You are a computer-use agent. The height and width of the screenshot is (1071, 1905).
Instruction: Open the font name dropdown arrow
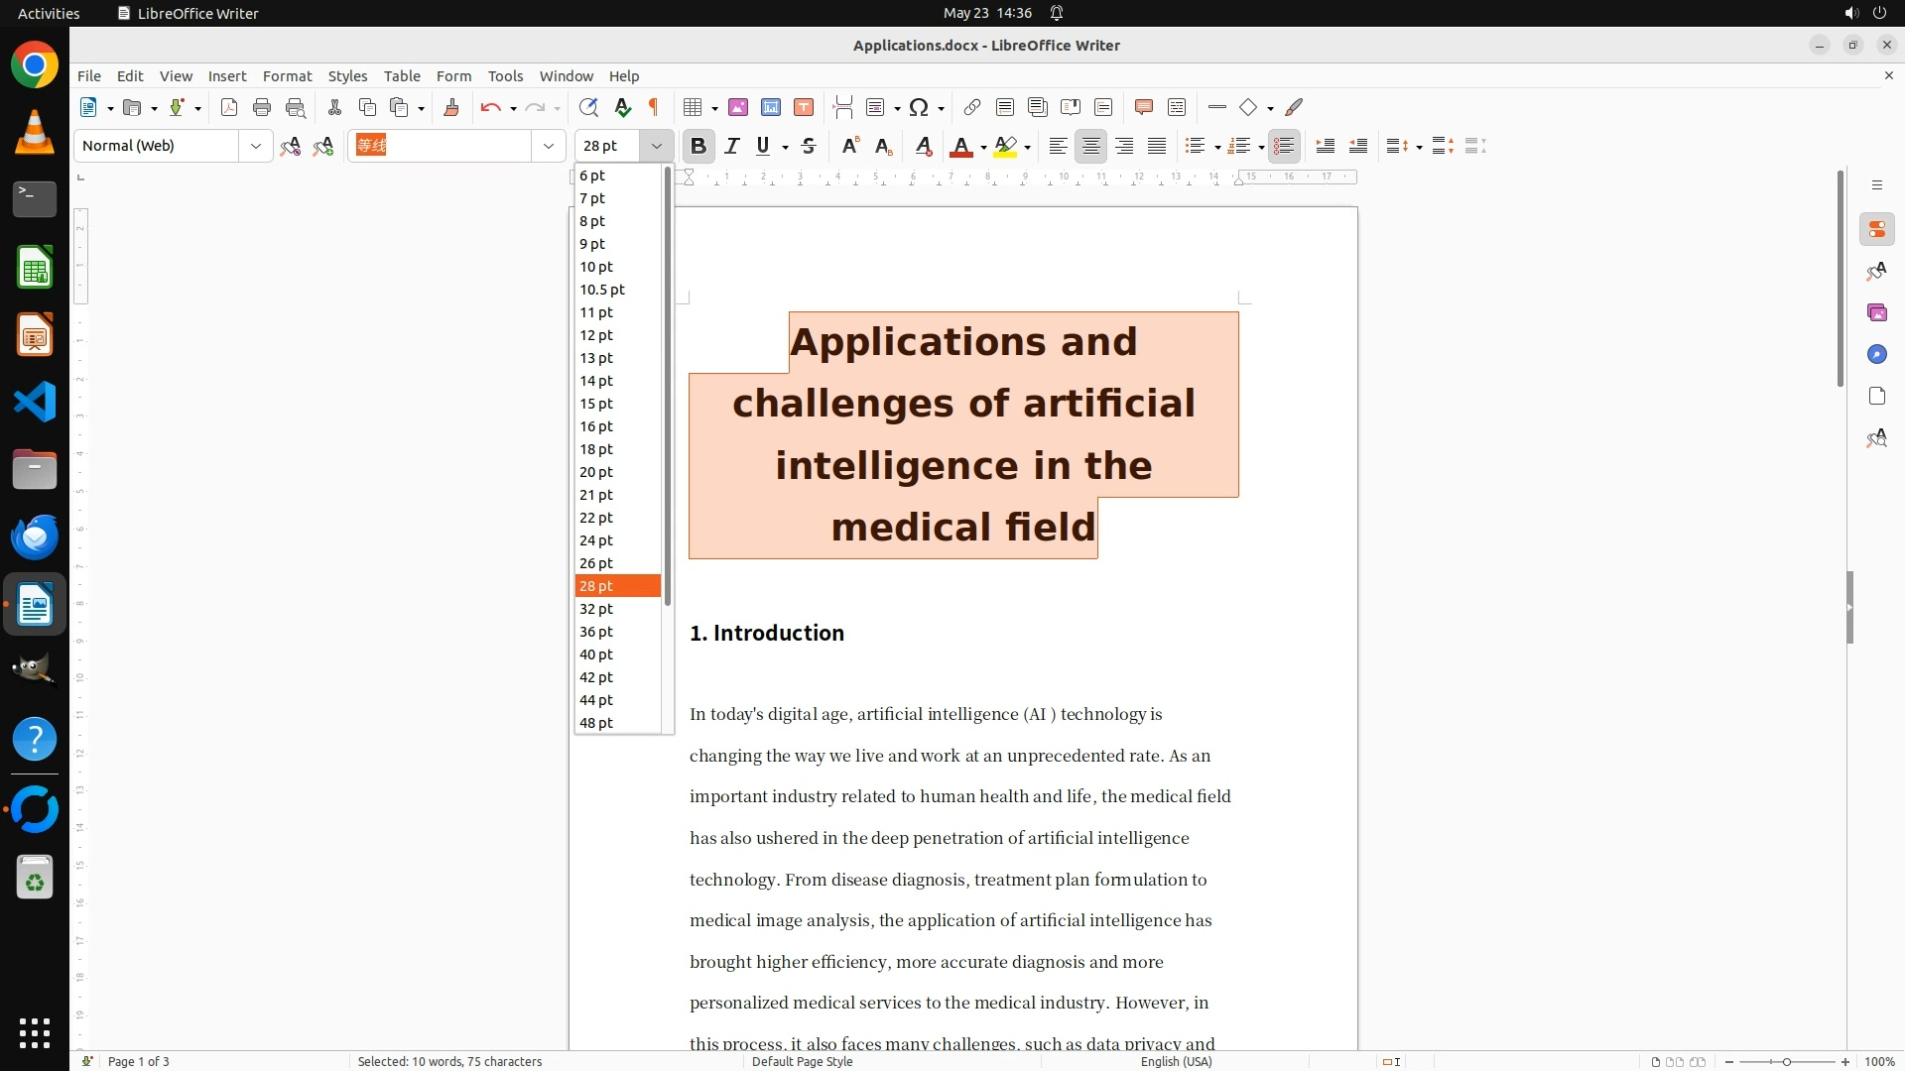pos(548,146)
